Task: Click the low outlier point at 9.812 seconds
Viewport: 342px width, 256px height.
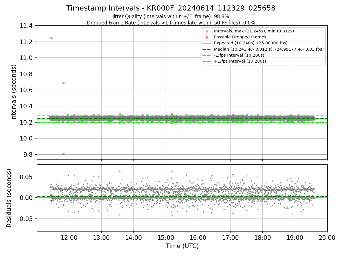Action: click(63, 154)
